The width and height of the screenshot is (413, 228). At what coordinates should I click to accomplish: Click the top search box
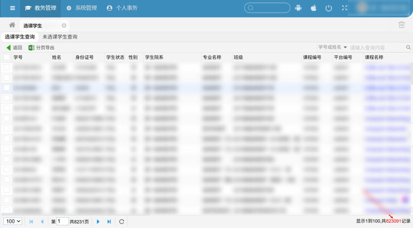point(267,8)
